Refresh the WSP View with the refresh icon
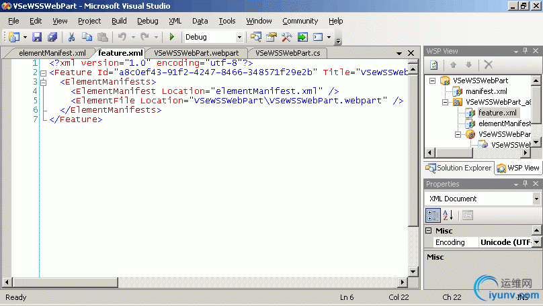543x306 pixels. (x=434, y=64)
